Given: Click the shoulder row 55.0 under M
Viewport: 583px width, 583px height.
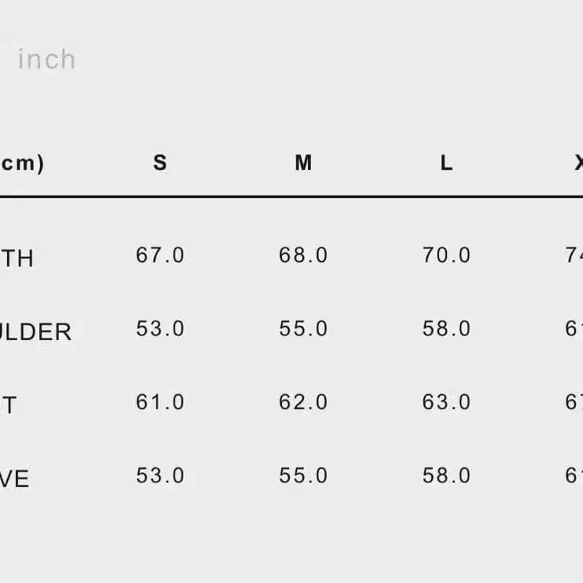Looking at the screenshot, I should click(x=303, y=328).
